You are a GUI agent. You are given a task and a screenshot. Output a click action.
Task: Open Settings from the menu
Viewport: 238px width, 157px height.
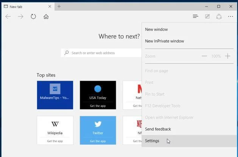click(x=190, y=141)
